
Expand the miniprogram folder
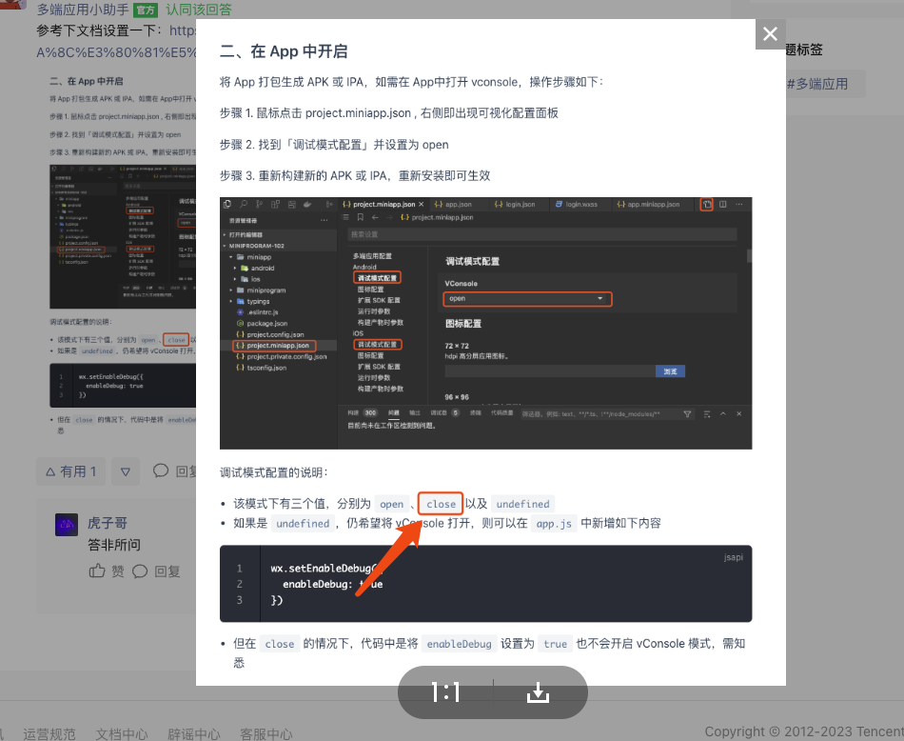pos(265,290)
